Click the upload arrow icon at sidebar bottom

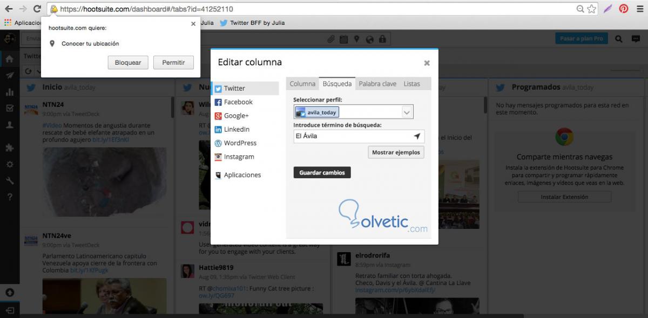click(x=10, y=293)
